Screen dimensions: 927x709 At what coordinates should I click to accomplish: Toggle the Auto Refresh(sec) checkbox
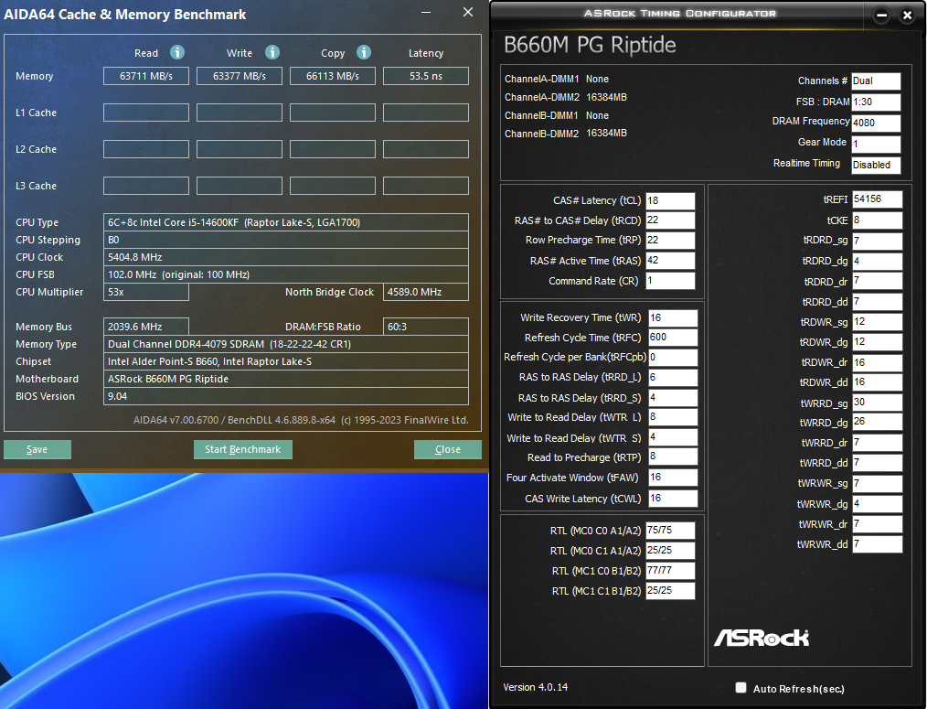coord(741,687)
